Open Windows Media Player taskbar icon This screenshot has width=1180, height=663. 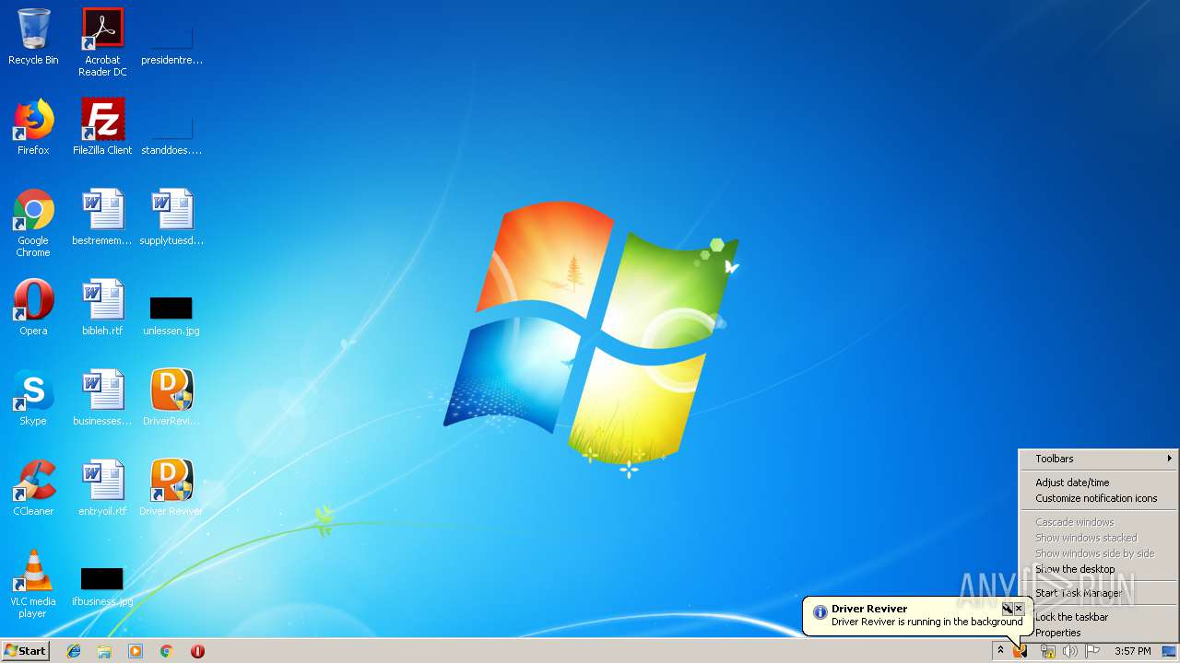click(136, 651)
